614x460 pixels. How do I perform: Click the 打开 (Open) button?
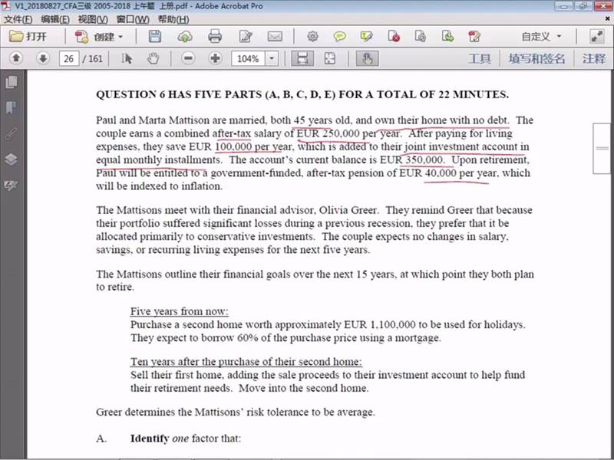pyautogui.click(x=28, y=37)
